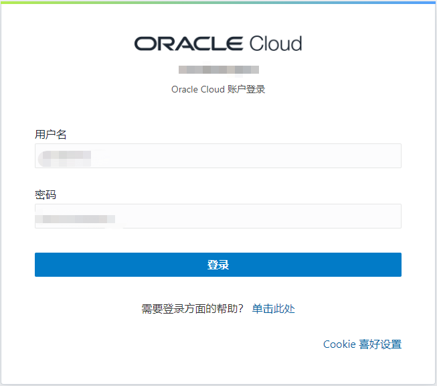
Task: Click the word Cookie in the bottom link
Action: coord(339,344)
